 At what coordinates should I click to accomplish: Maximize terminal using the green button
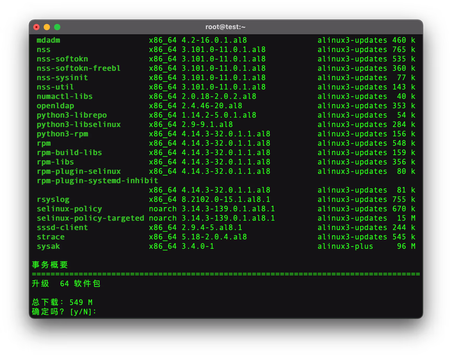tap(57, 27)
